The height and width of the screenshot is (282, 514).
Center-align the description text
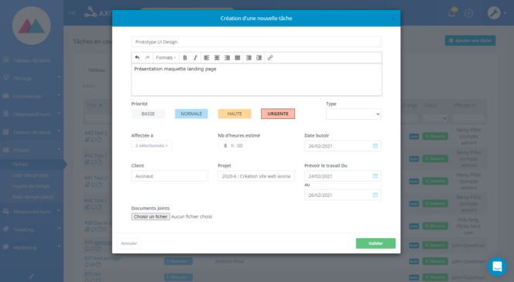pos(217,58)
